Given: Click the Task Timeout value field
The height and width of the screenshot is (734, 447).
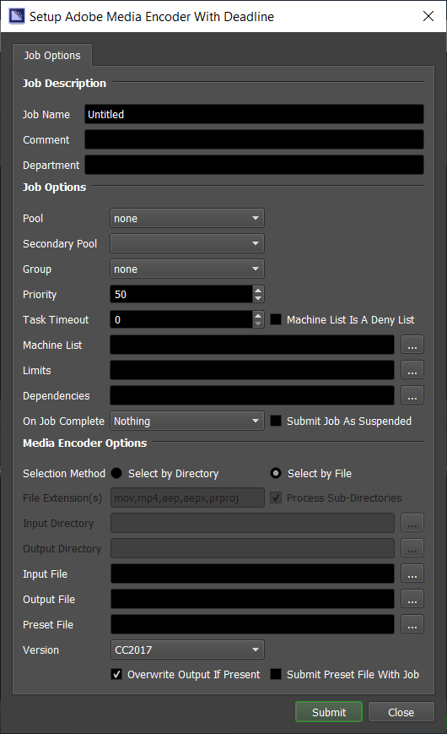Looking at the screenshot, I should (x=181, y=320).
